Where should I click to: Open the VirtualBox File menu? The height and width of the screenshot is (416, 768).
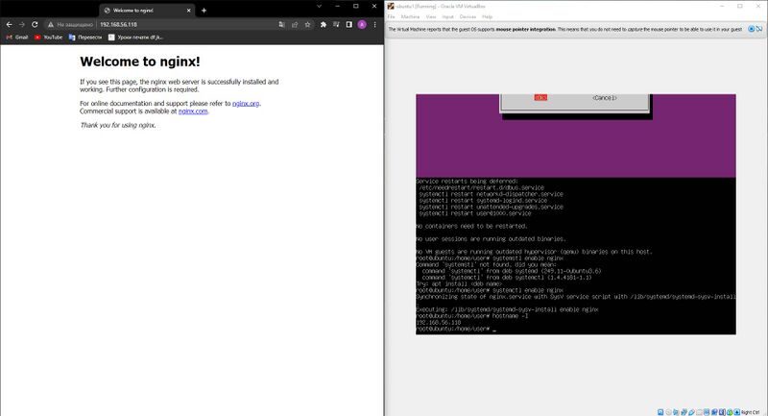point(391,16)
